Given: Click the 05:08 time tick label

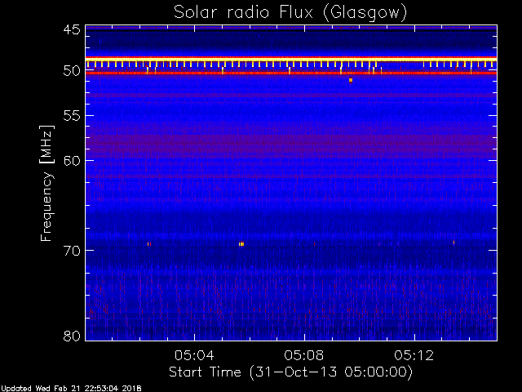Looking at the screenshot, I should [304, 355].
